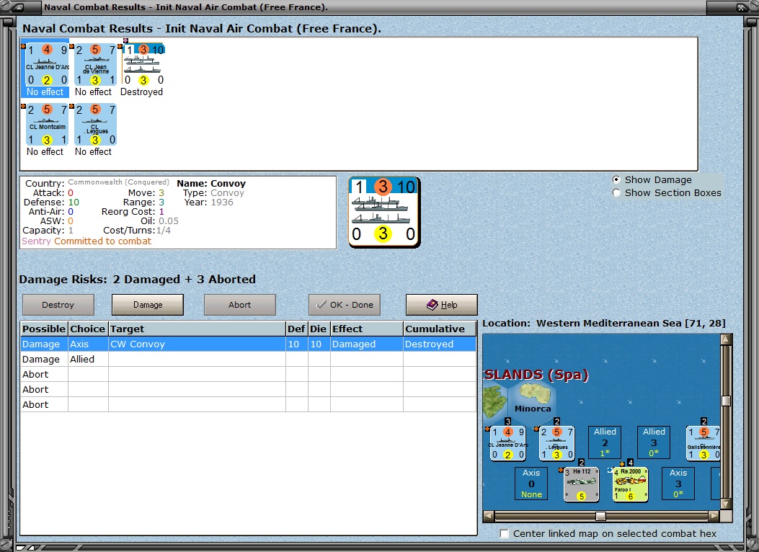Viewport: 759px width, 552px height.
Task: Select the first Abort row in table
Action: pyautogui.click(x=249, y=374)
